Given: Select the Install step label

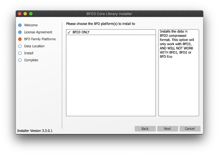Looking at the screenshot, I should [x=29, y=53].
